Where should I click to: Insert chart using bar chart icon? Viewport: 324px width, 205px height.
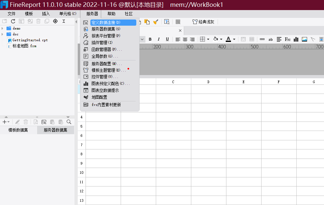296,39
